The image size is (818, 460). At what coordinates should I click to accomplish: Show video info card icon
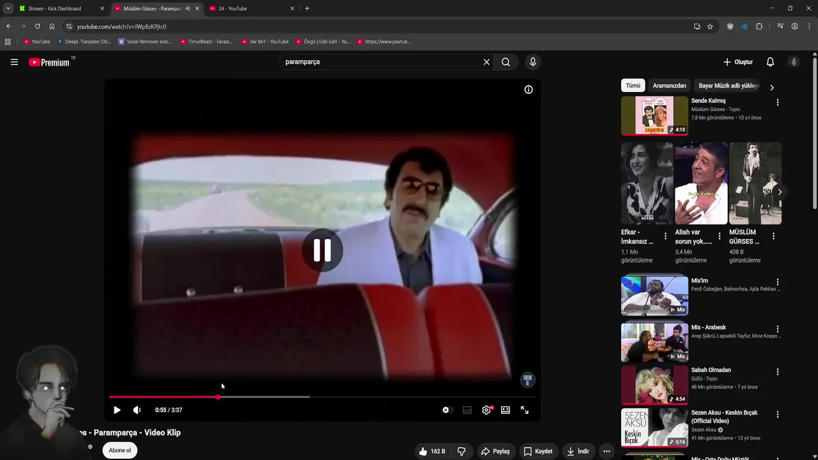point(529,89)
